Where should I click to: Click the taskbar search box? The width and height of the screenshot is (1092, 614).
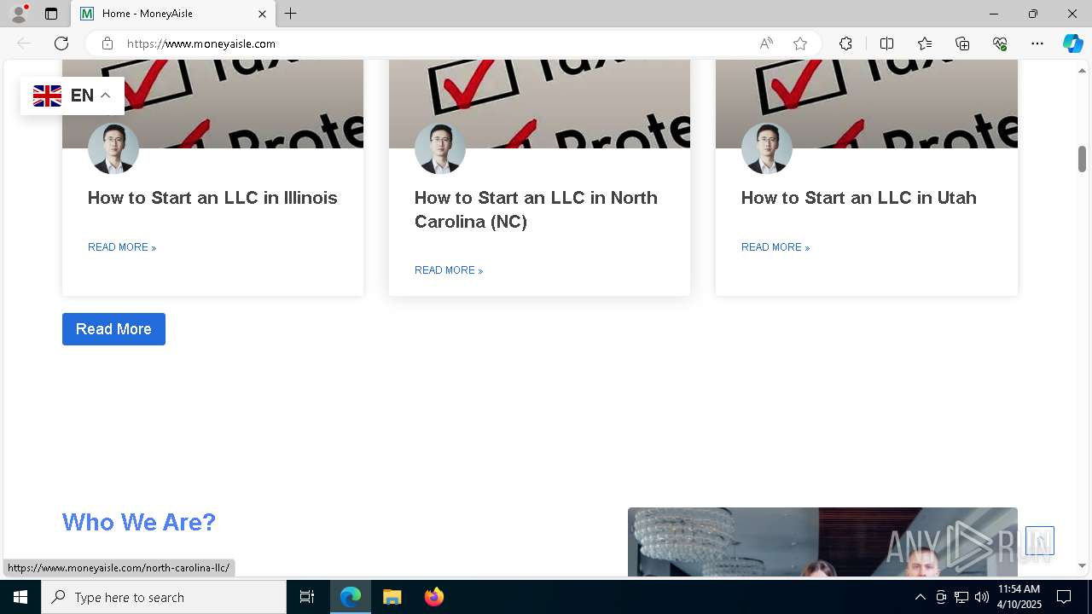[164, 597]
